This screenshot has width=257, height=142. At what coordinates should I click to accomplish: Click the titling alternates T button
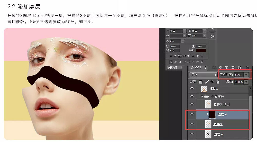pos(193,62)
